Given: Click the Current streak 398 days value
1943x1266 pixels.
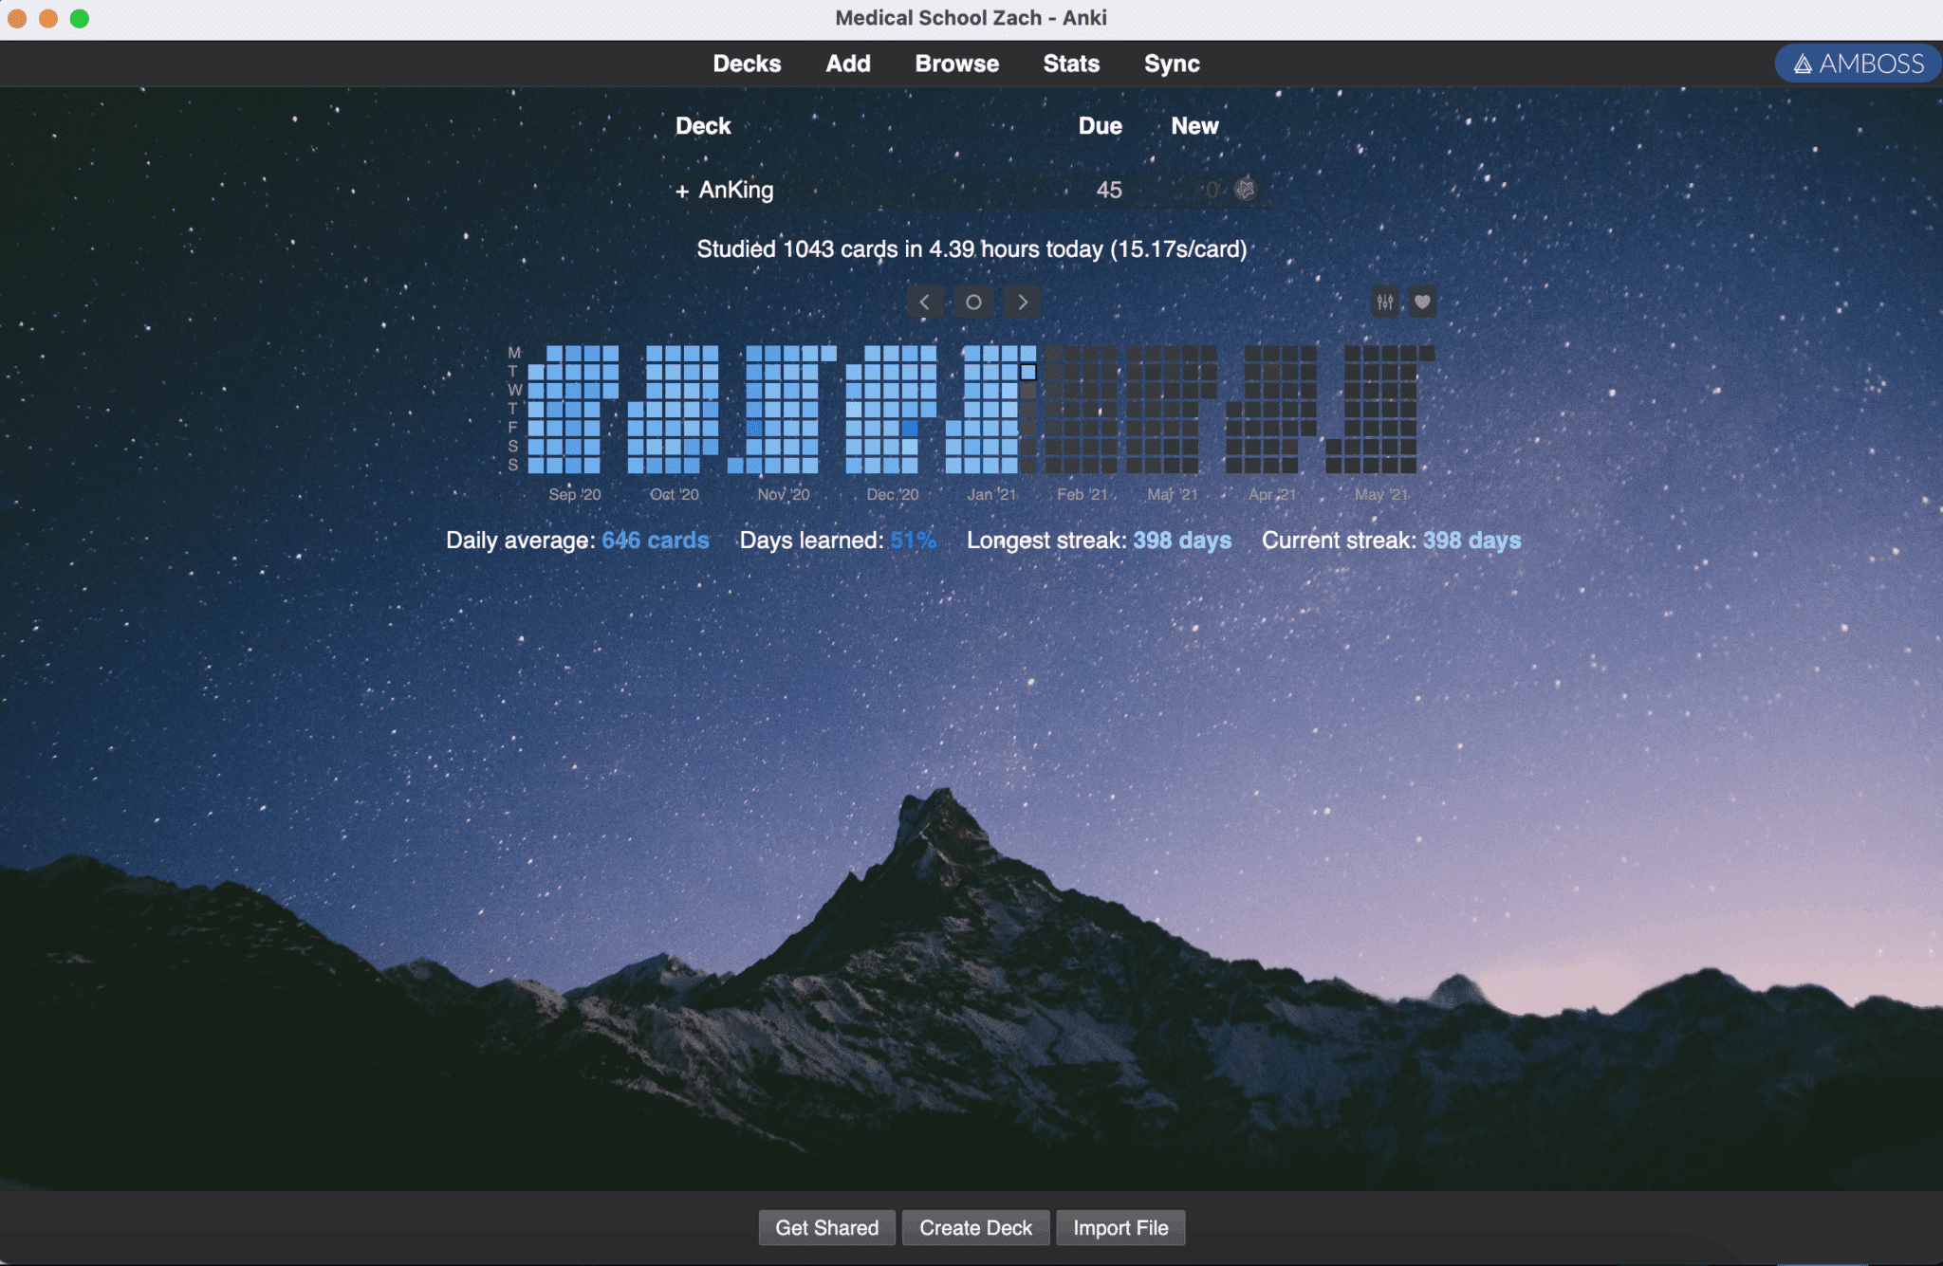Looking at the screenshot, I should [x=1471, y=540].
